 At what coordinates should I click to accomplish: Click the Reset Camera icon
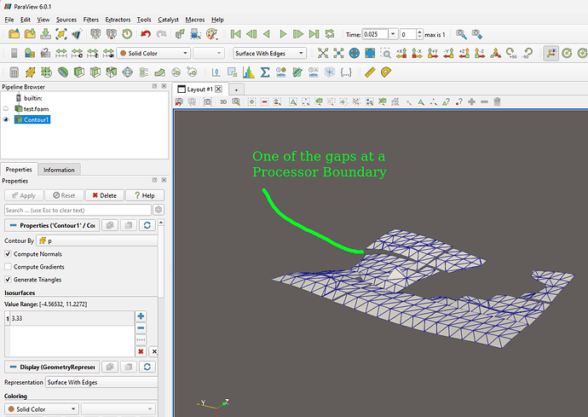(324, 53)
